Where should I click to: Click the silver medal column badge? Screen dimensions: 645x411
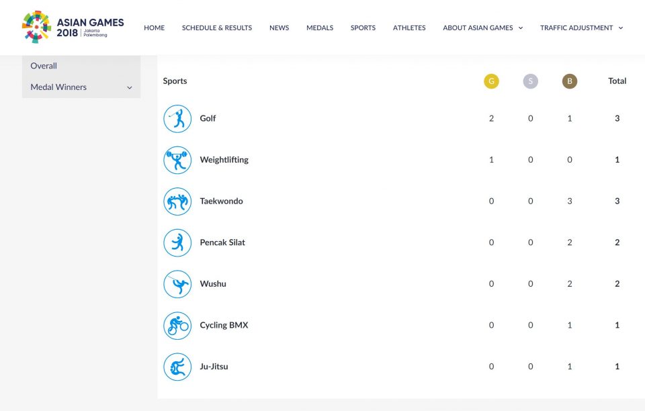pyautogui.click(x=531, y=81)
